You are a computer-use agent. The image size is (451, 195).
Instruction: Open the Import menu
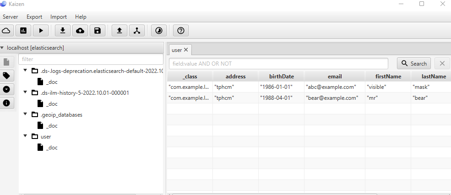coord(59,17)
